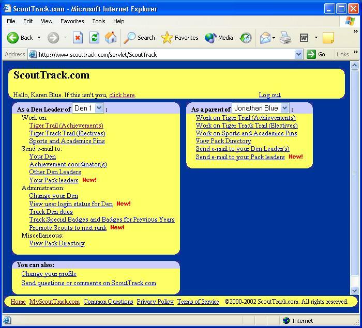Click Change your profile link
The height and width of the screenshot is (328, 362).
click(x=49, y=274)
